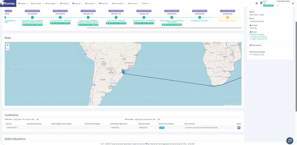Expand the Cadastro dropdown menu
Screen dimensions: 297x145
[24, 3]
